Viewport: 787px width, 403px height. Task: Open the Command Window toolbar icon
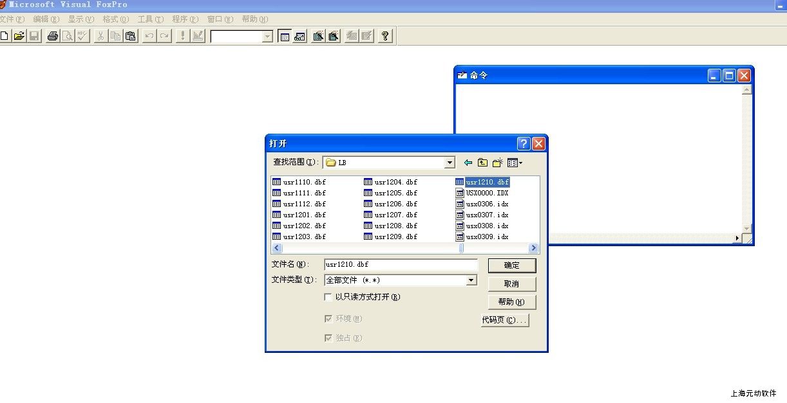(285, 36)
